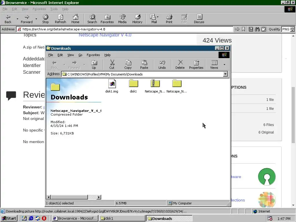Click left arrow of Downloads horizontal scrollbar
The image size is (296, 222).
49,197
